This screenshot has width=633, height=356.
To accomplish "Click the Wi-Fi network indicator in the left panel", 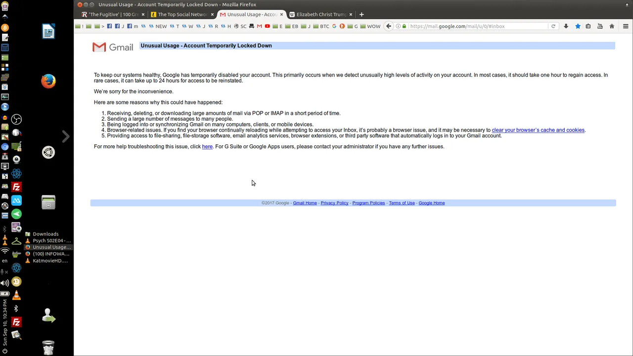I will pyautogui.click(x=4, y=251).
